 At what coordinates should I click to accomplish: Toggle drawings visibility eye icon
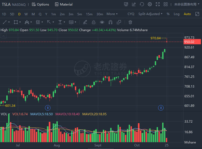(102, 22)
